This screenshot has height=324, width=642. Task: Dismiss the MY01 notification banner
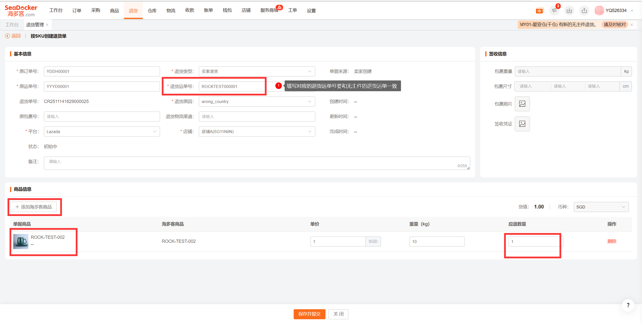[632, 25]
